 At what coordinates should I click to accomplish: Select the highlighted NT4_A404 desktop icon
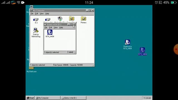click(x=142, y=50)
